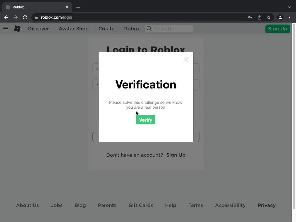Screen dimensions: 296x222
Task: Click the green Verify button
Action: 146,120
